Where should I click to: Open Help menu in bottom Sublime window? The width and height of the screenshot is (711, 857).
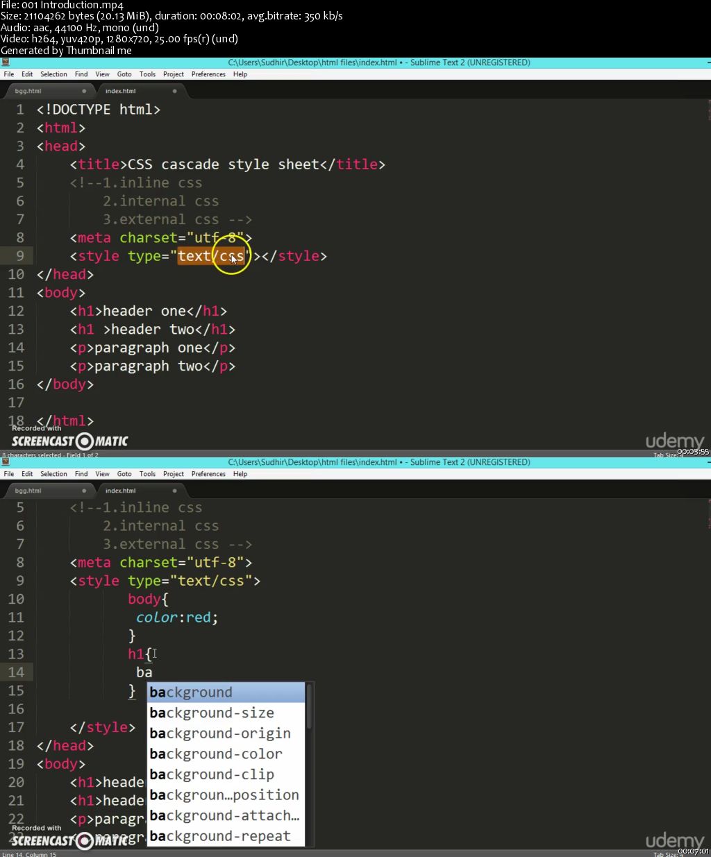(x=240, y=474)
